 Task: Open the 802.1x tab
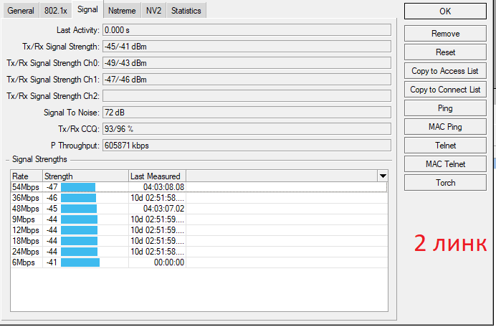pos(56,10)
